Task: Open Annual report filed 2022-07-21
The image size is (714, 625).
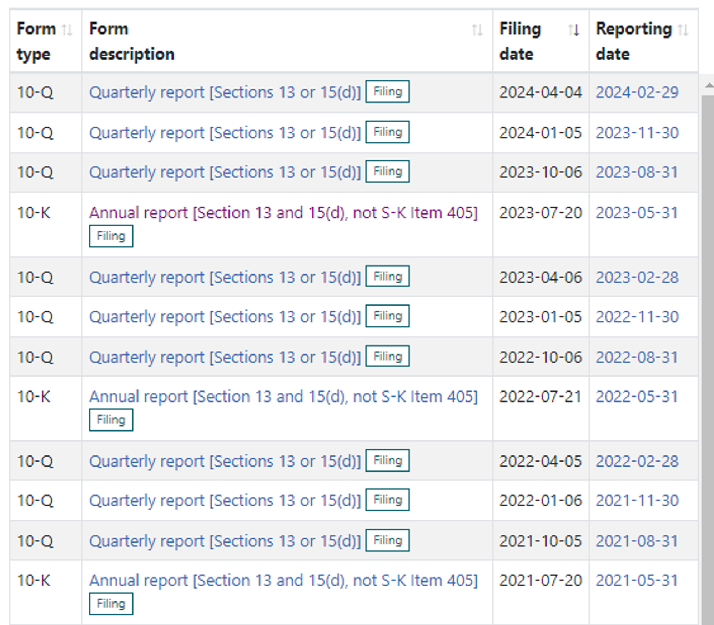Action: pos(283,397)
